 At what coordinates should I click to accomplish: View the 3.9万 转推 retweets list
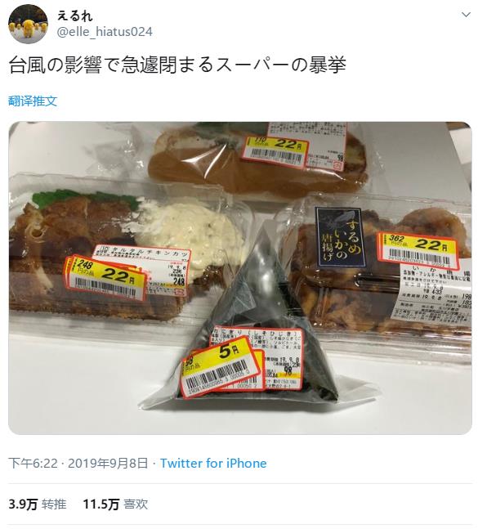37,504
